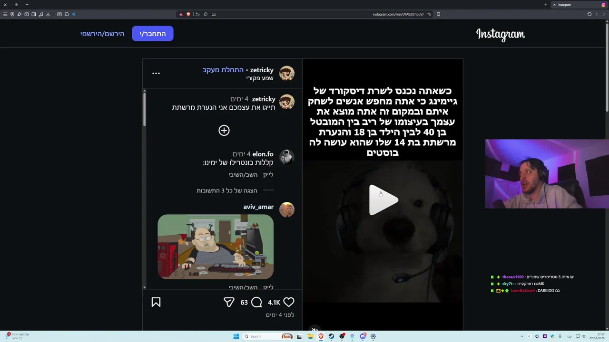Reload the Instagram page
609x342 pixels.
click(x=589, y=14)
